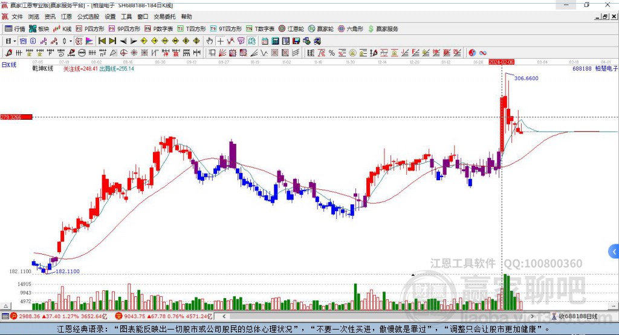The height and width of the screenshot is (335, 619).
Task: Open the 9P四方形 tool
Action: [x=125, y=29]
